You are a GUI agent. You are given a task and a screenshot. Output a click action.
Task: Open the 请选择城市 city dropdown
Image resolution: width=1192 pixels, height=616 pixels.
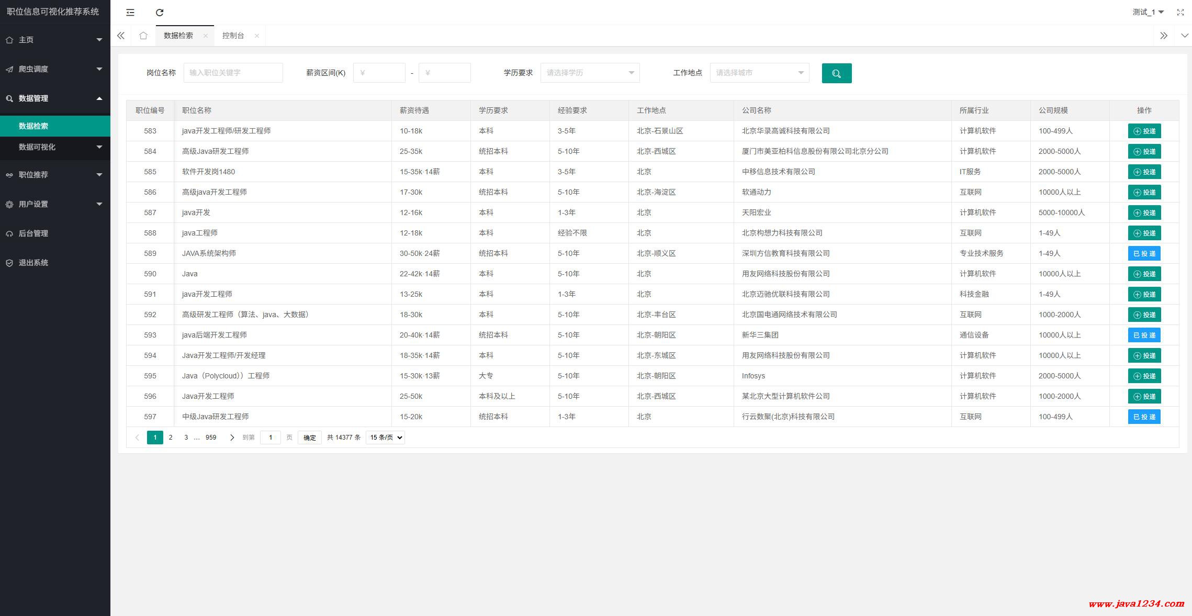click(x=759, y=73)
